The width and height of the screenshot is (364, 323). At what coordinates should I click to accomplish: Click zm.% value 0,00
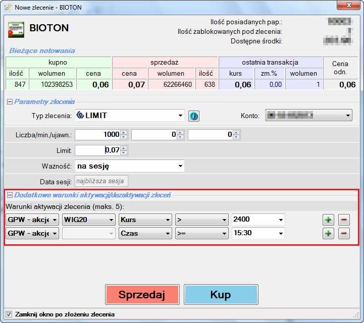[x=276, y=84]
